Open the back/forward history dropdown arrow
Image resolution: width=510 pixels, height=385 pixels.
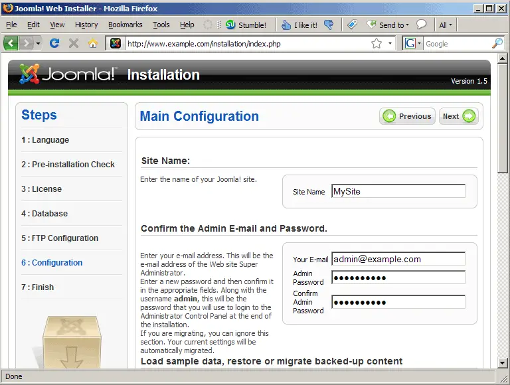pyautogui.click(x=38, y=43)
